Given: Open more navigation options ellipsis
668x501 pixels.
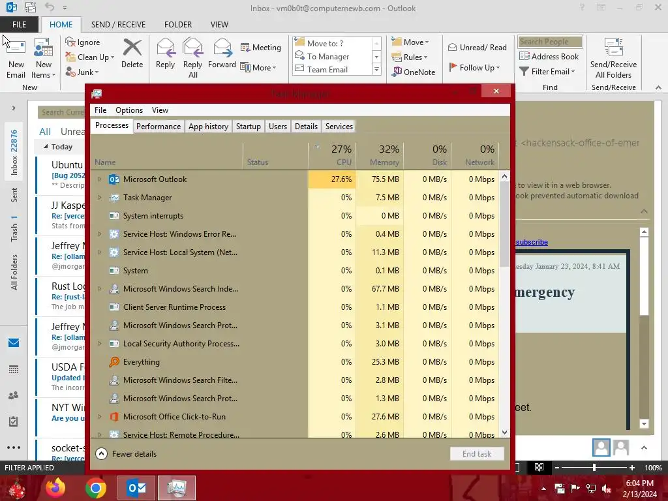Looking at the screenshot, I should 14,448.
